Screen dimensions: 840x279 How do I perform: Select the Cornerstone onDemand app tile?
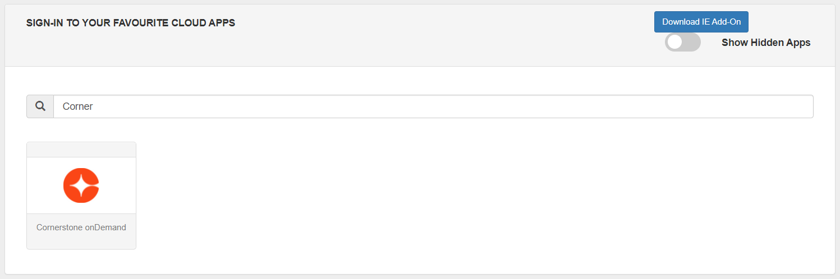81,195
